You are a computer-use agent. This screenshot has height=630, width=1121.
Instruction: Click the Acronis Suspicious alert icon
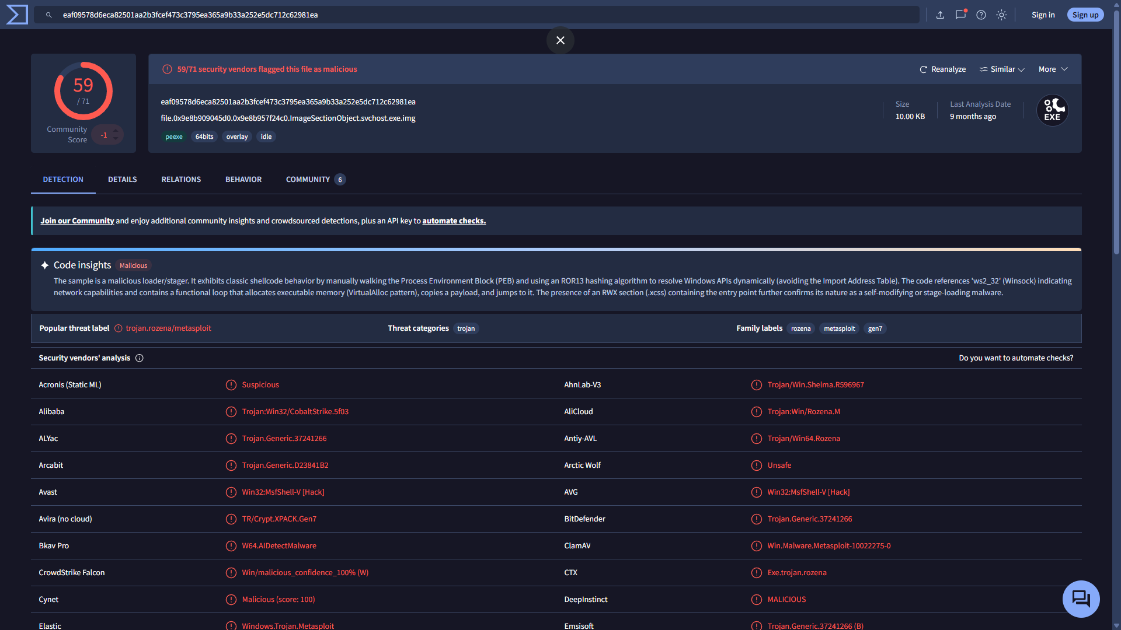tap(231, 385)
